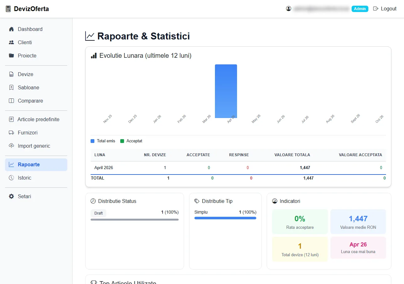Image resolution: width=404 pixels, height=284 pixels.
Task: Go to Furnizori
Action: (36, 133)
